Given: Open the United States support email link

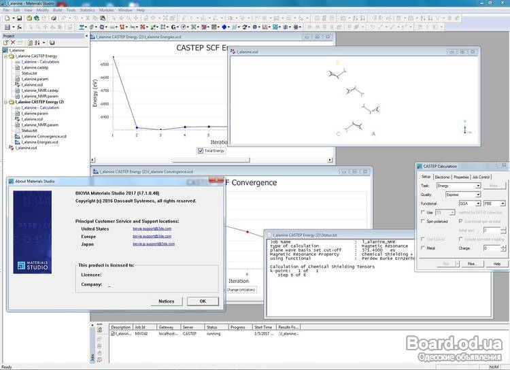Looking at the screenshot, I should click(152, 229).
